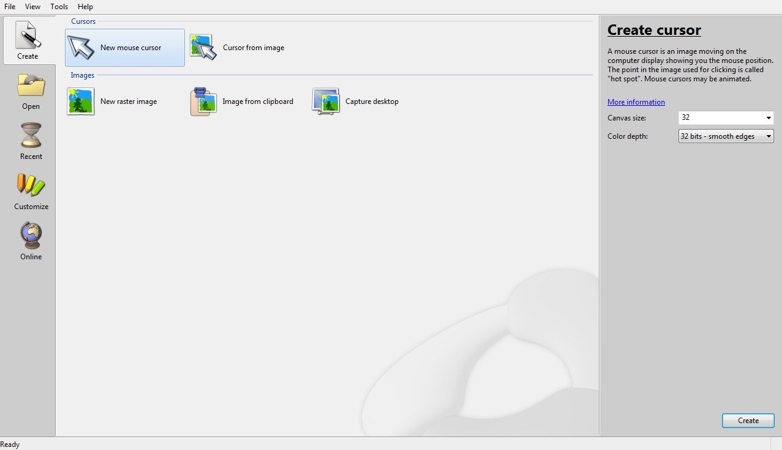The image size is (782, 450).
Task: Click the 'Ready' status bar text
Action: pos(10,444)
